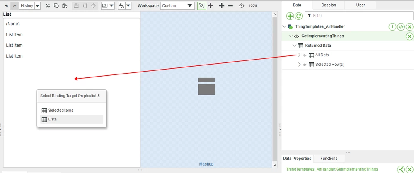Viewport: 414px width, 173px height.
Task: Switch to the Data tab
Action: (x=297, y=5)
